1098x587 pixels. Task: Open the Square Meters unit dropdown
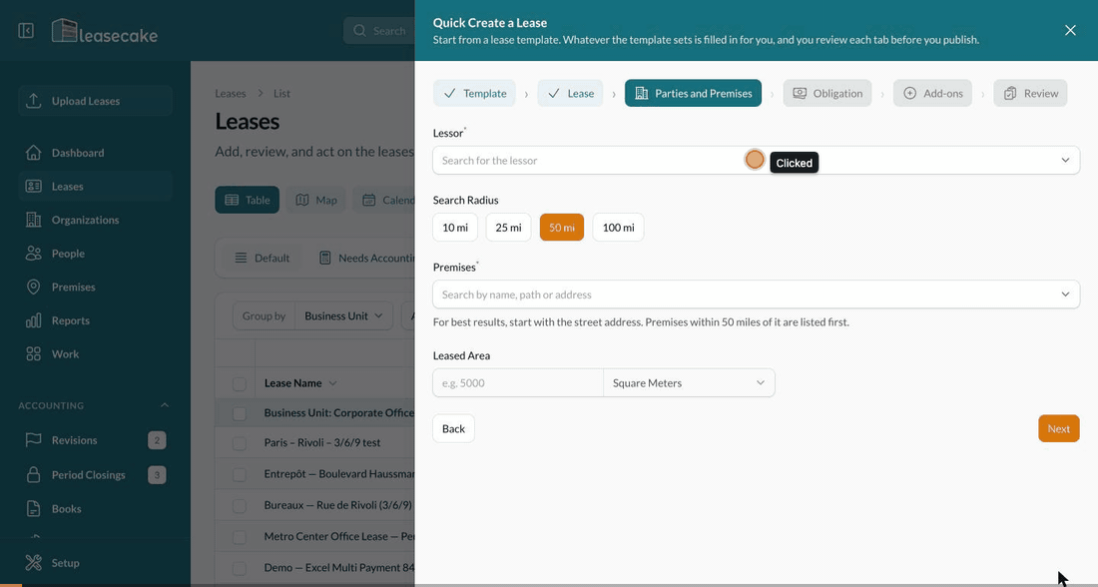coord(689,383)
